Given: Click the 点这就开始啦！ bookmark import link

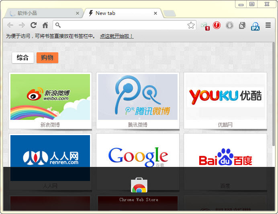Looking at the screenshot, I should (x=117, y=36).
